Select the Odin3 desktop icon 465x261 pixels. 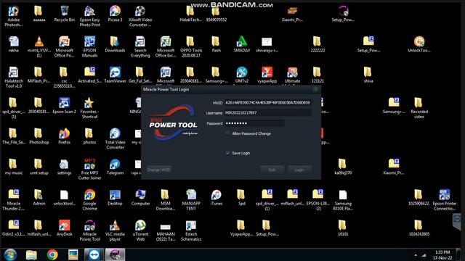coord(14,228)
